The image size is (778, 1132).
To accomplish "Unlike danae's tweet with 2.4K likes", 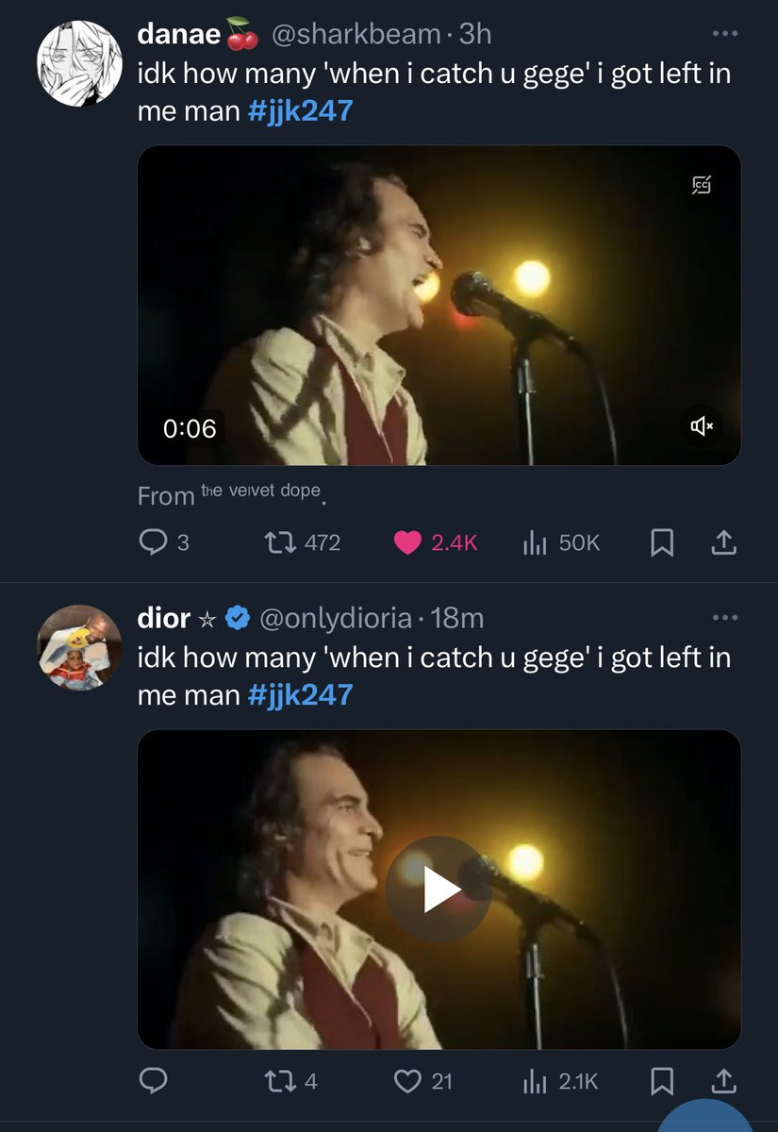I will click(x=437, y=542).
